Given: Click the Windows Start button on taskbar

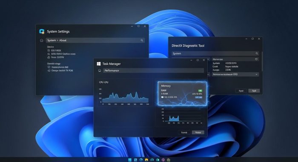Looking at the screenshot, I should pos(130,160).
